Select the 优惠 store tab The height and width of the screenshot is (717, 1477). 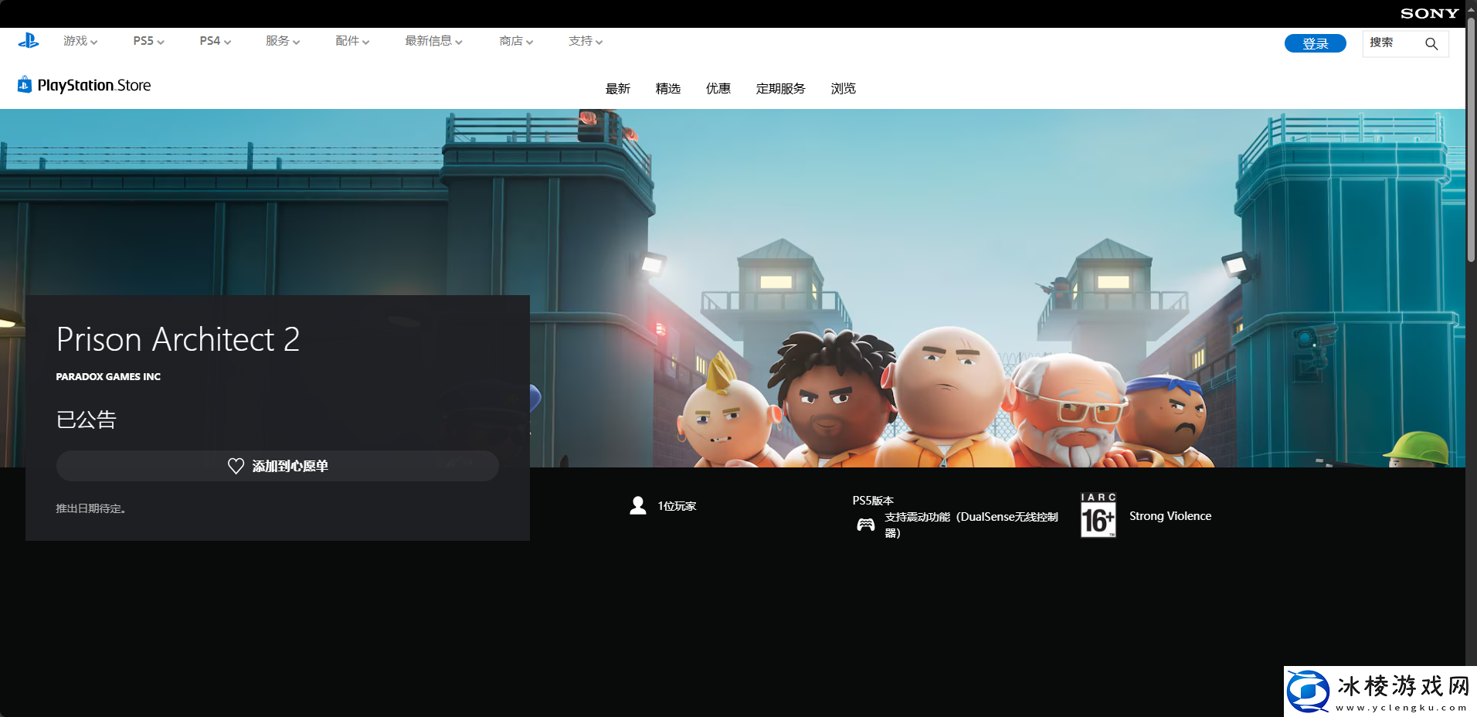coord(718,89)
